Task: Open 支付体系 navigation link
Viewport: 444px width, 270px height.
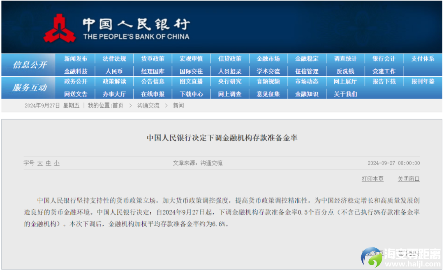Action: [x=423, y=59]
